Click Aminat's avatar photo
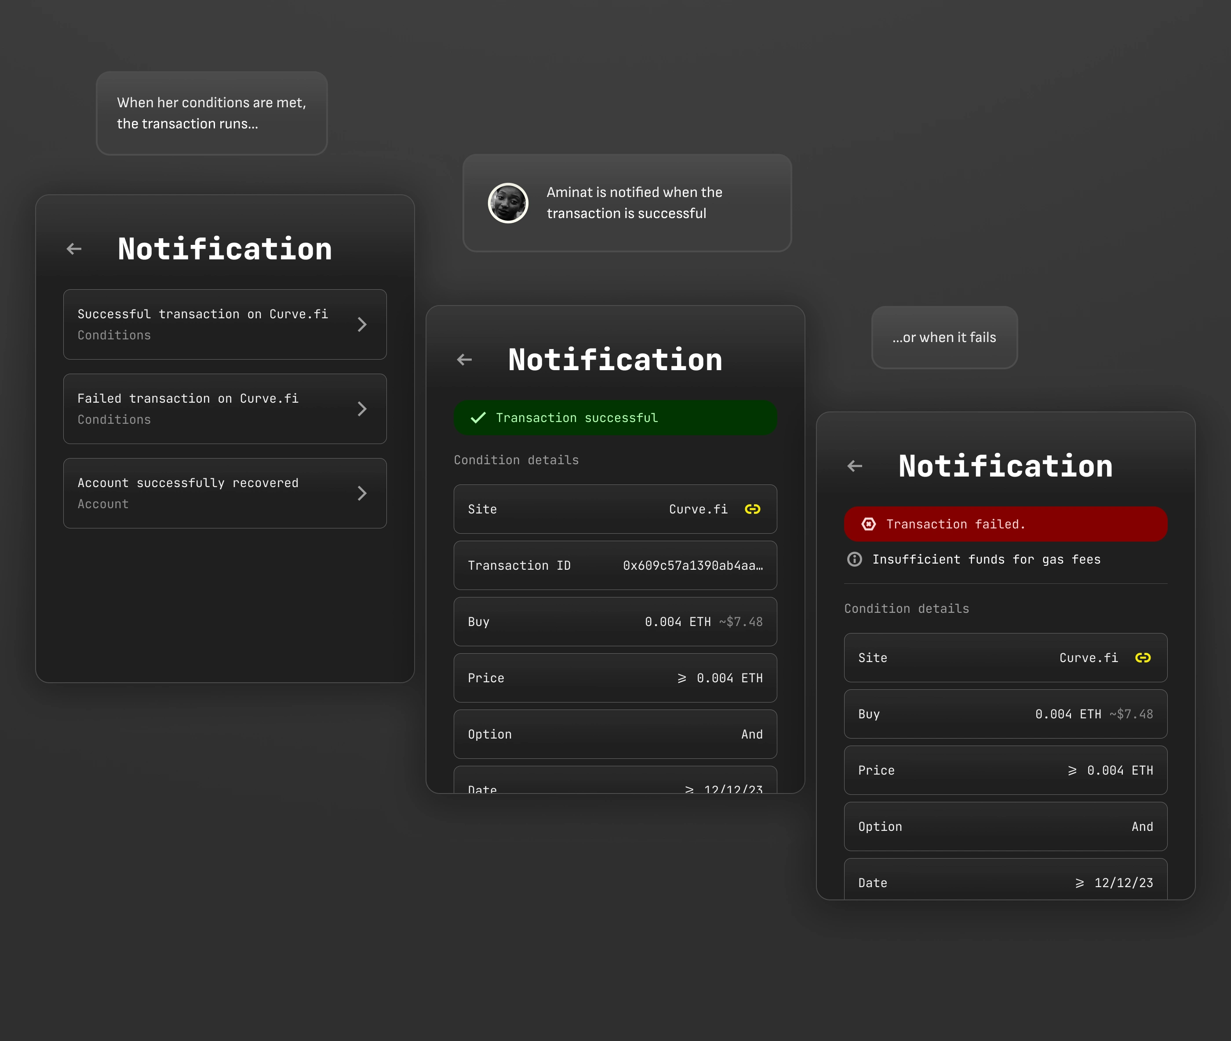This screenshot has width=1231, height=1041. click(x=508, y=203)
